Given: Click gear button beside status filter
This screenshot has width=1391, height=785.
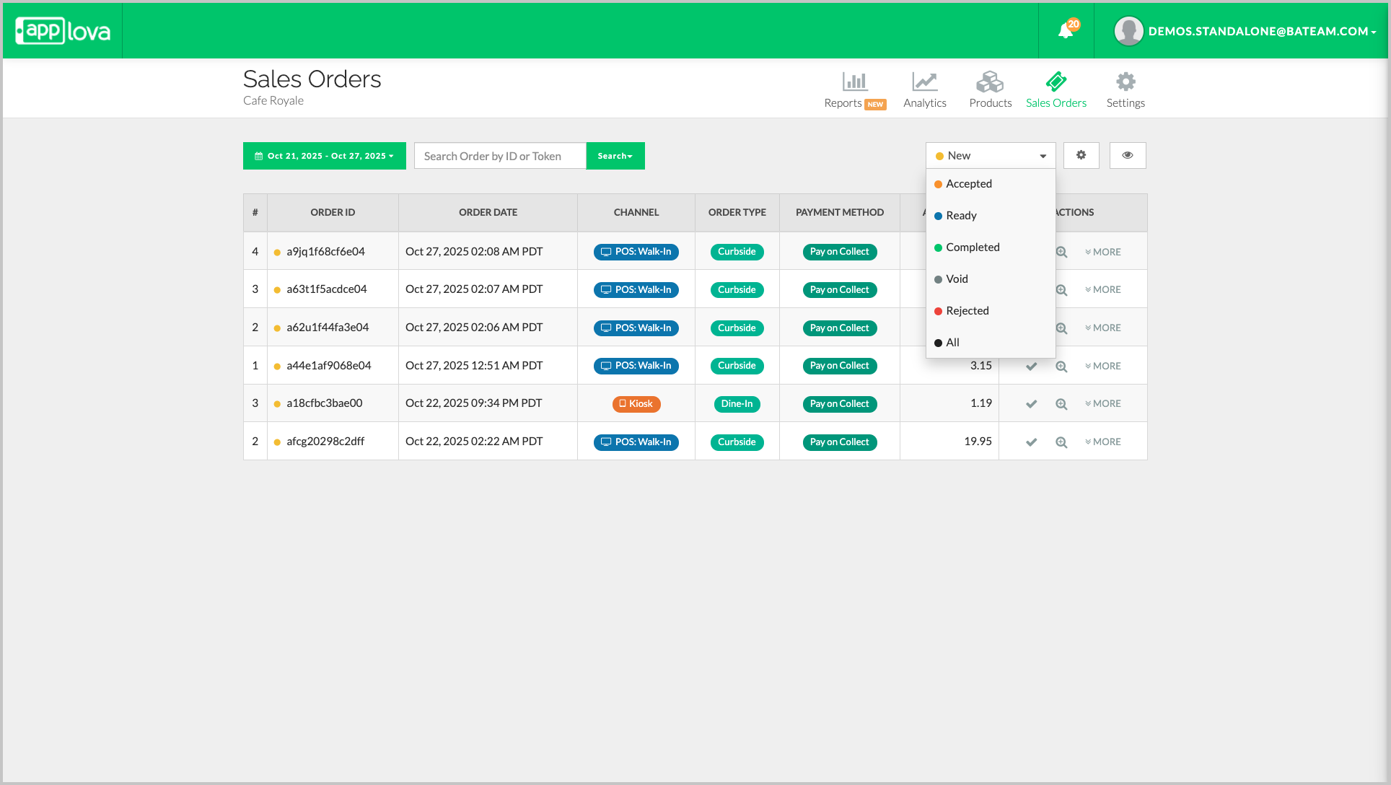Looking at the screenshot, I should click(1081, 155).
